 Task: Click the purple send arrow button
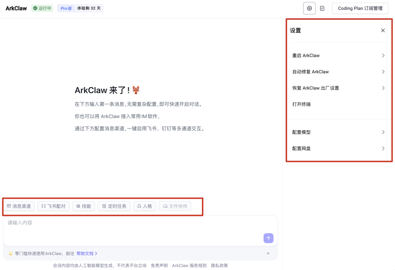(268, 238)
